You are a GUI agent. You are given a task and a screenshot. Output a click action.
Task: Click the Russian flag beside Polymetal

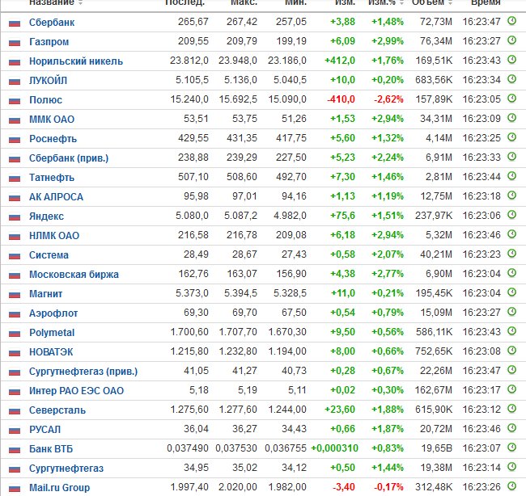[15, 334]
